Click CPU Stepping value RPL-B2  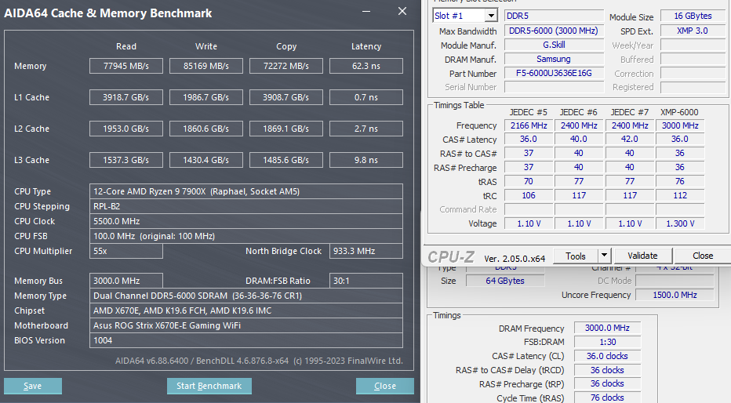click(246, 206)
